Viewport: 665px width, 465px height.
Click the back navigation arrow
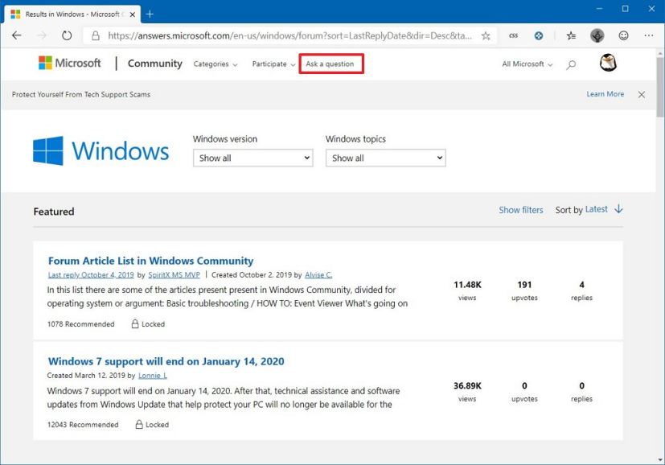[x=16, y=35]
